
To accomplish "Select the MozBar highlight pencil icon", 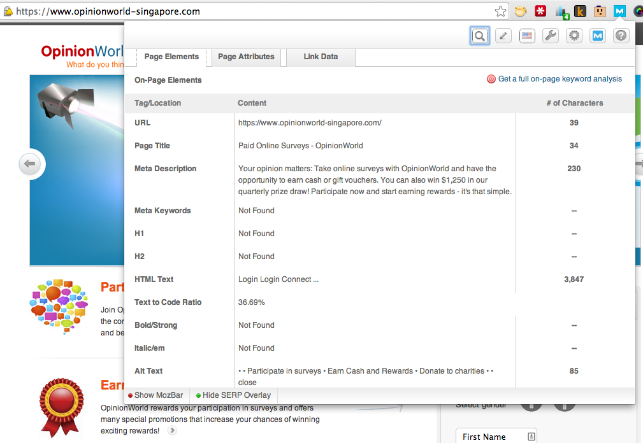I will 503,36.
